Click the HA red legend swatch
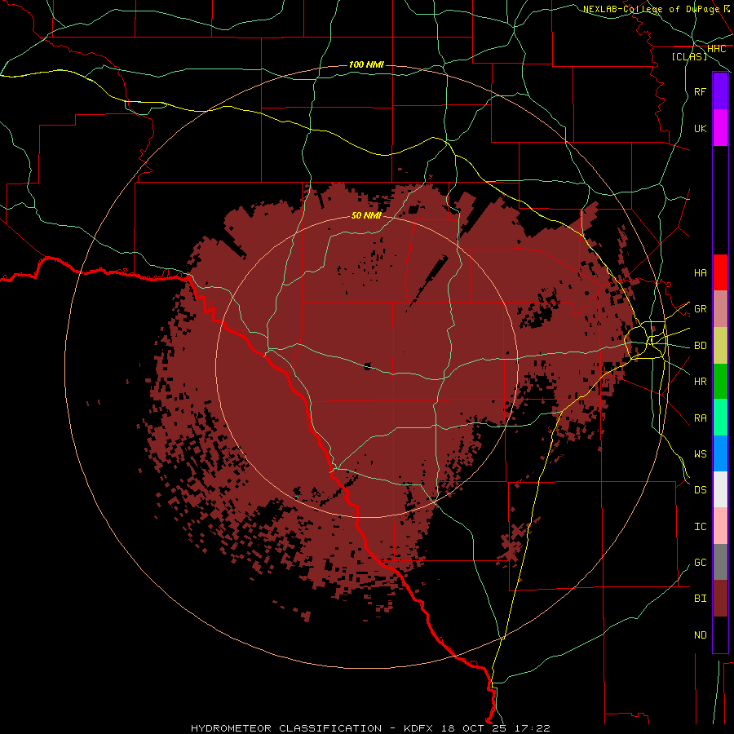734x734 pixels. coord(720,272)
